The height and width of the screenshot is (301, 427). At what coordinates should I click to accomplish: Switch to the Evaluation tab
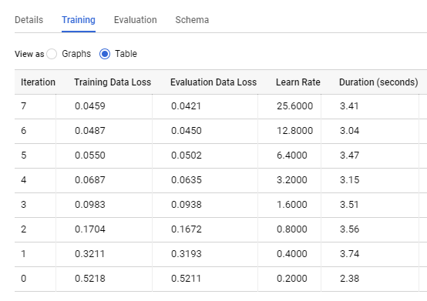[x=136, y=20]
